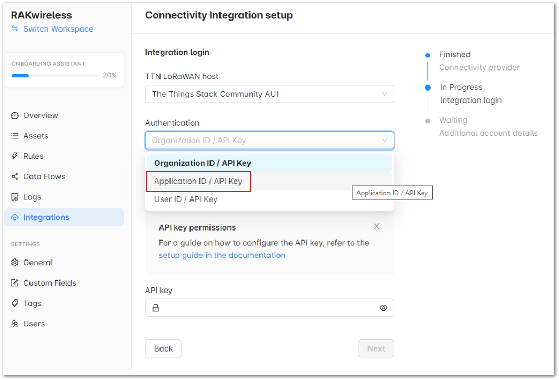
Task: Click the Next button
Action: tap(376, 348)
